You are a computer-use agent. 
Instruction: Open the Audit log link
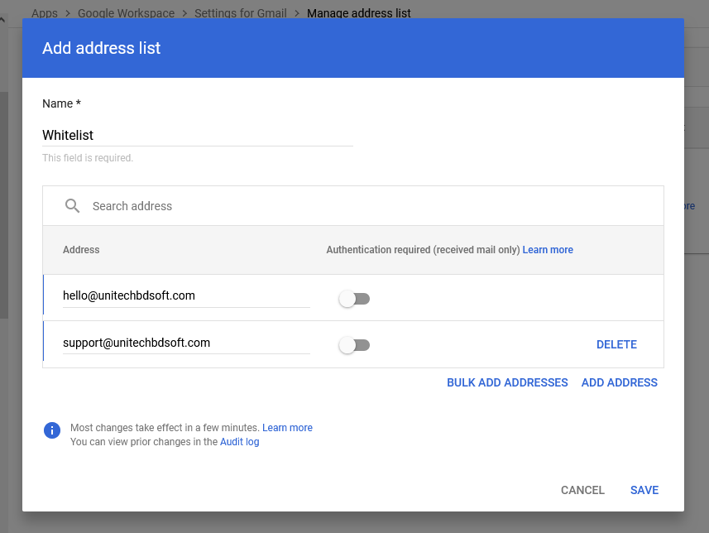click(x=239, y=442)
